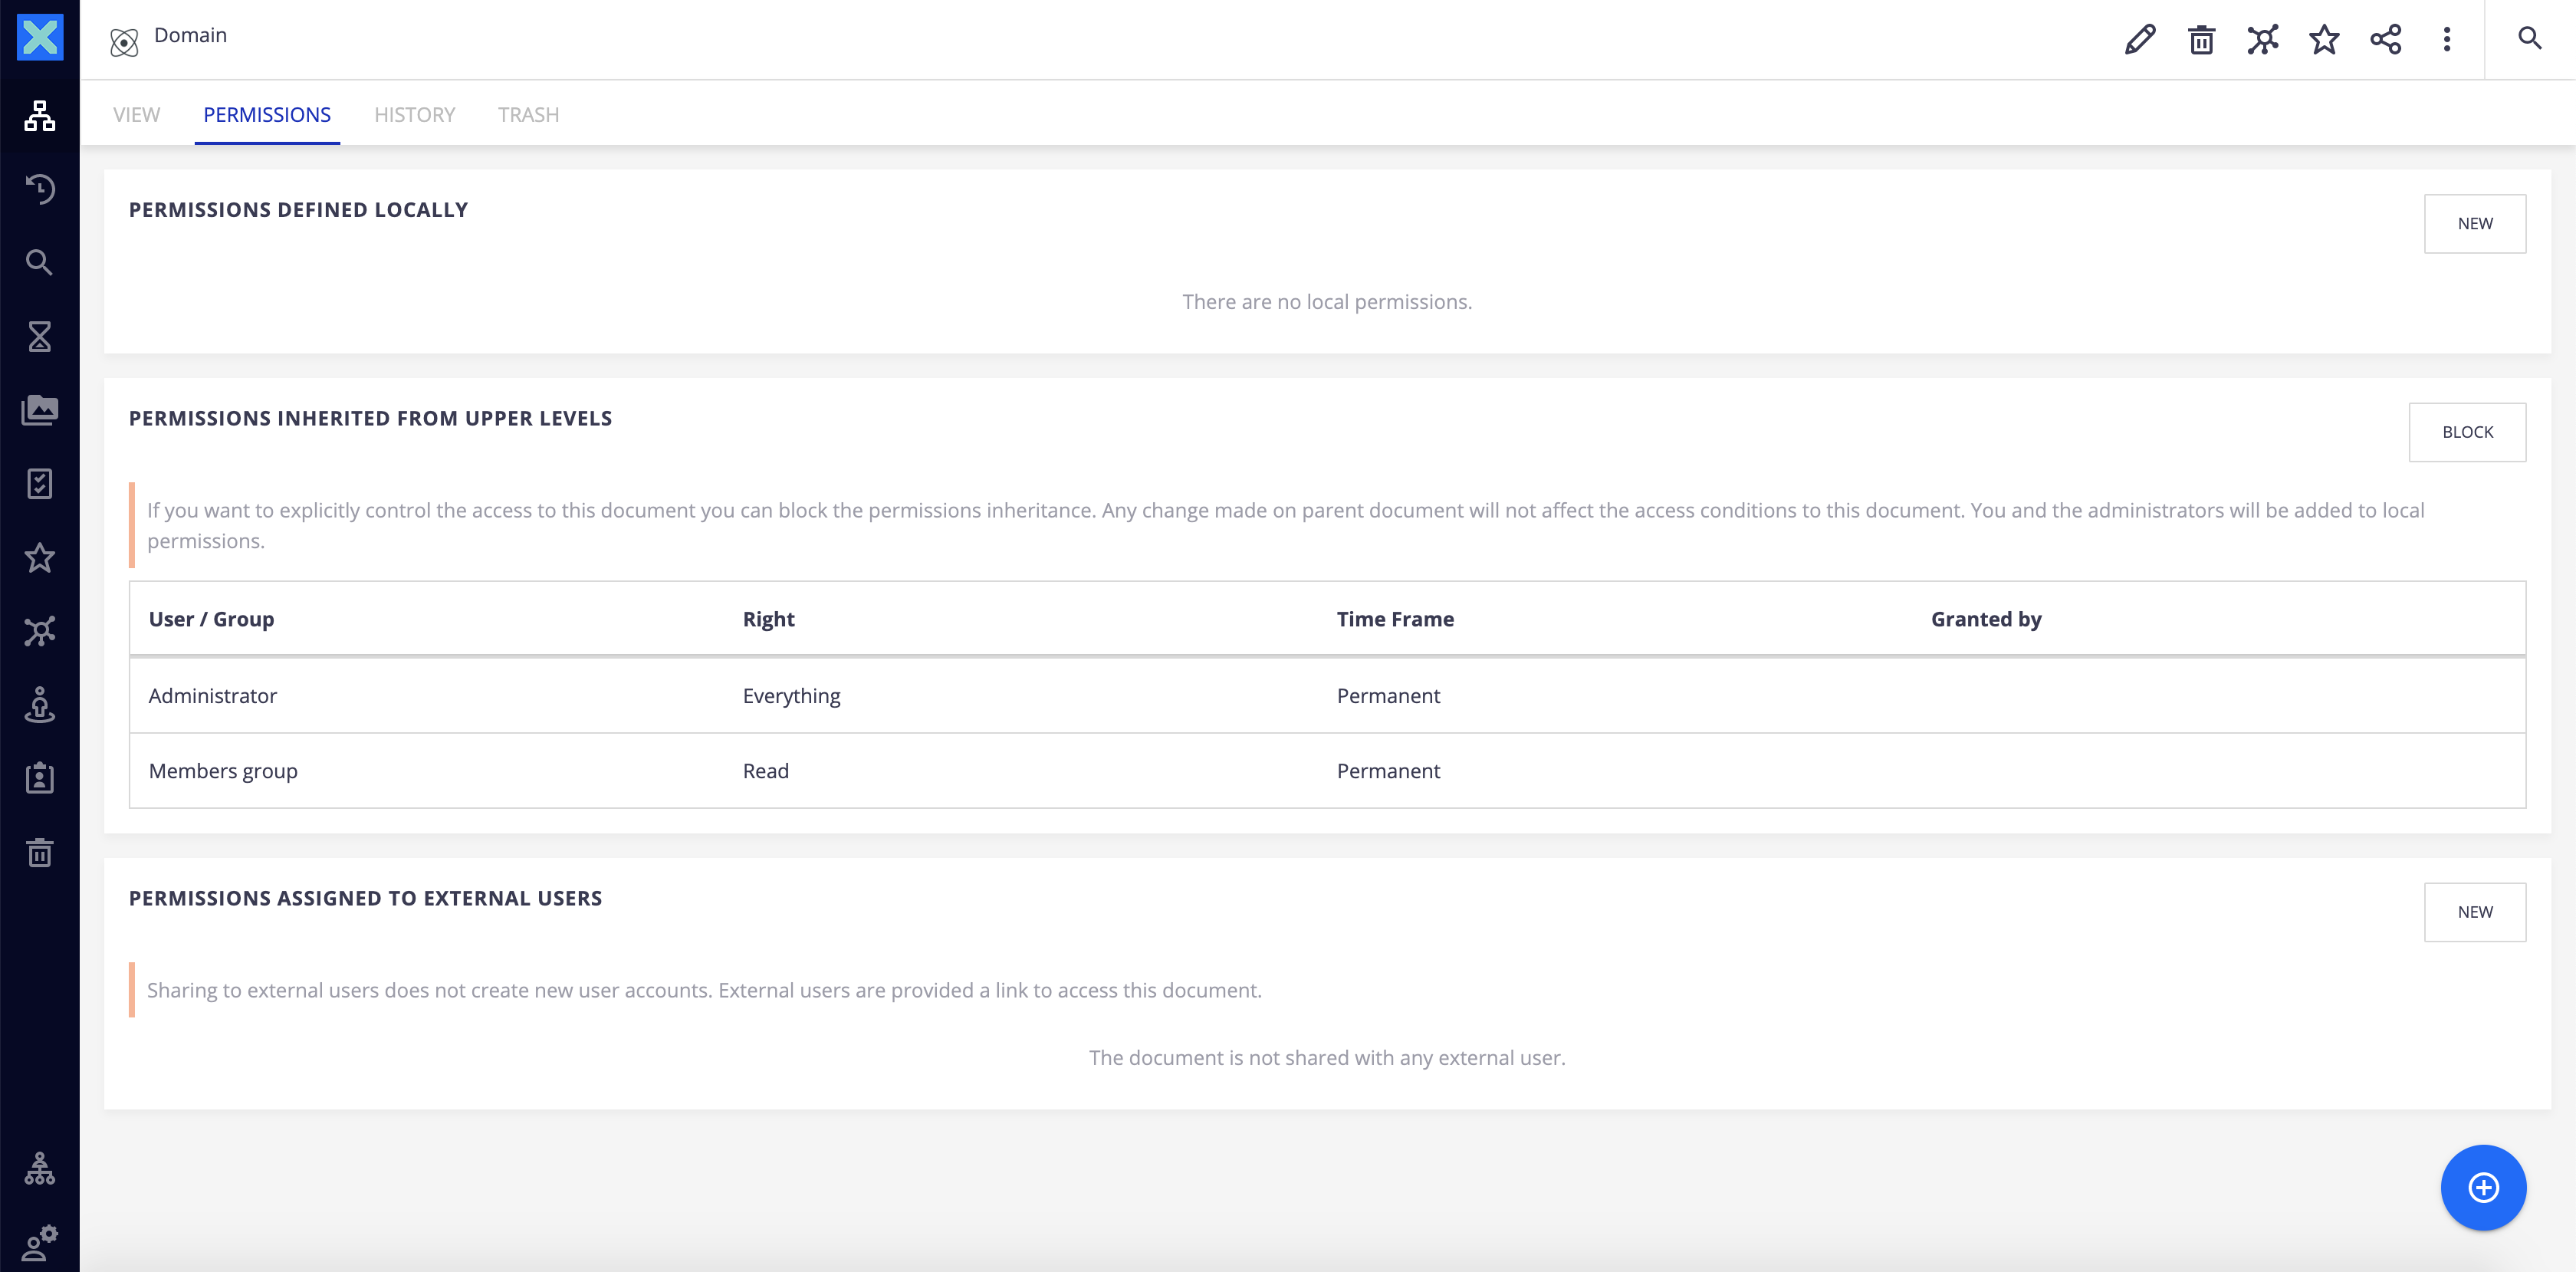Click Permanent in the Administrator row
This screenshot has width=2576, height=1272.
click(x=1388, y=696)
